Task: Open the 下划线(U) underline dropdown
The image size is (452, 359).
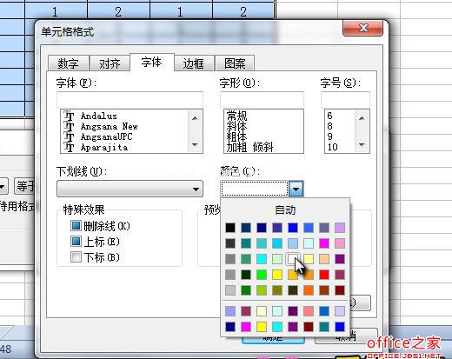Action: point(130,189)
